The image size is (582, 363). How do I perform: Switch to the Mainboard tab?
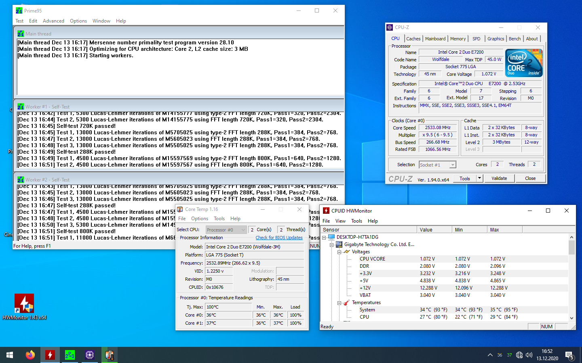[x=435, y=39]
